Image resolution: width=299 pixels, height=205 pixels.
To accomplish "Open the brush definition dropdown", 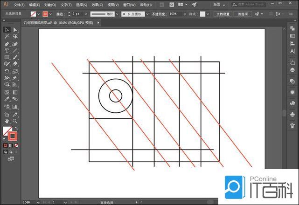I will (x=147, y=14).
